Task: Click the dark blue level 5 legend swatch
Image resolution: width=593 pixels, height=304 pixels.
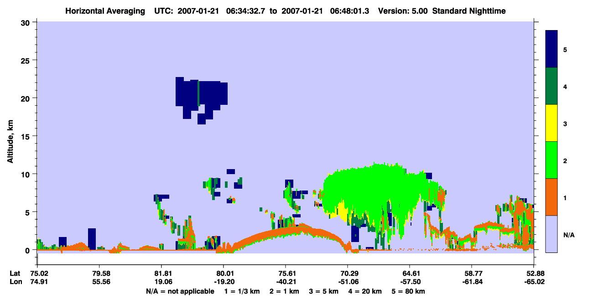Action: pos(551,49)
